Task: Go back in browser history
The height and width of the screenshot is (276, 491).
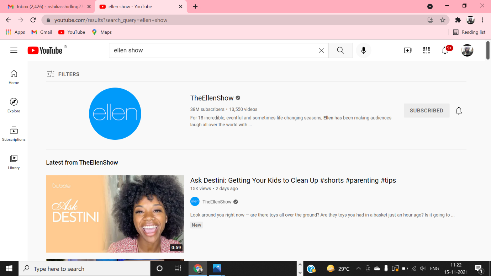Action: [9, 20]
